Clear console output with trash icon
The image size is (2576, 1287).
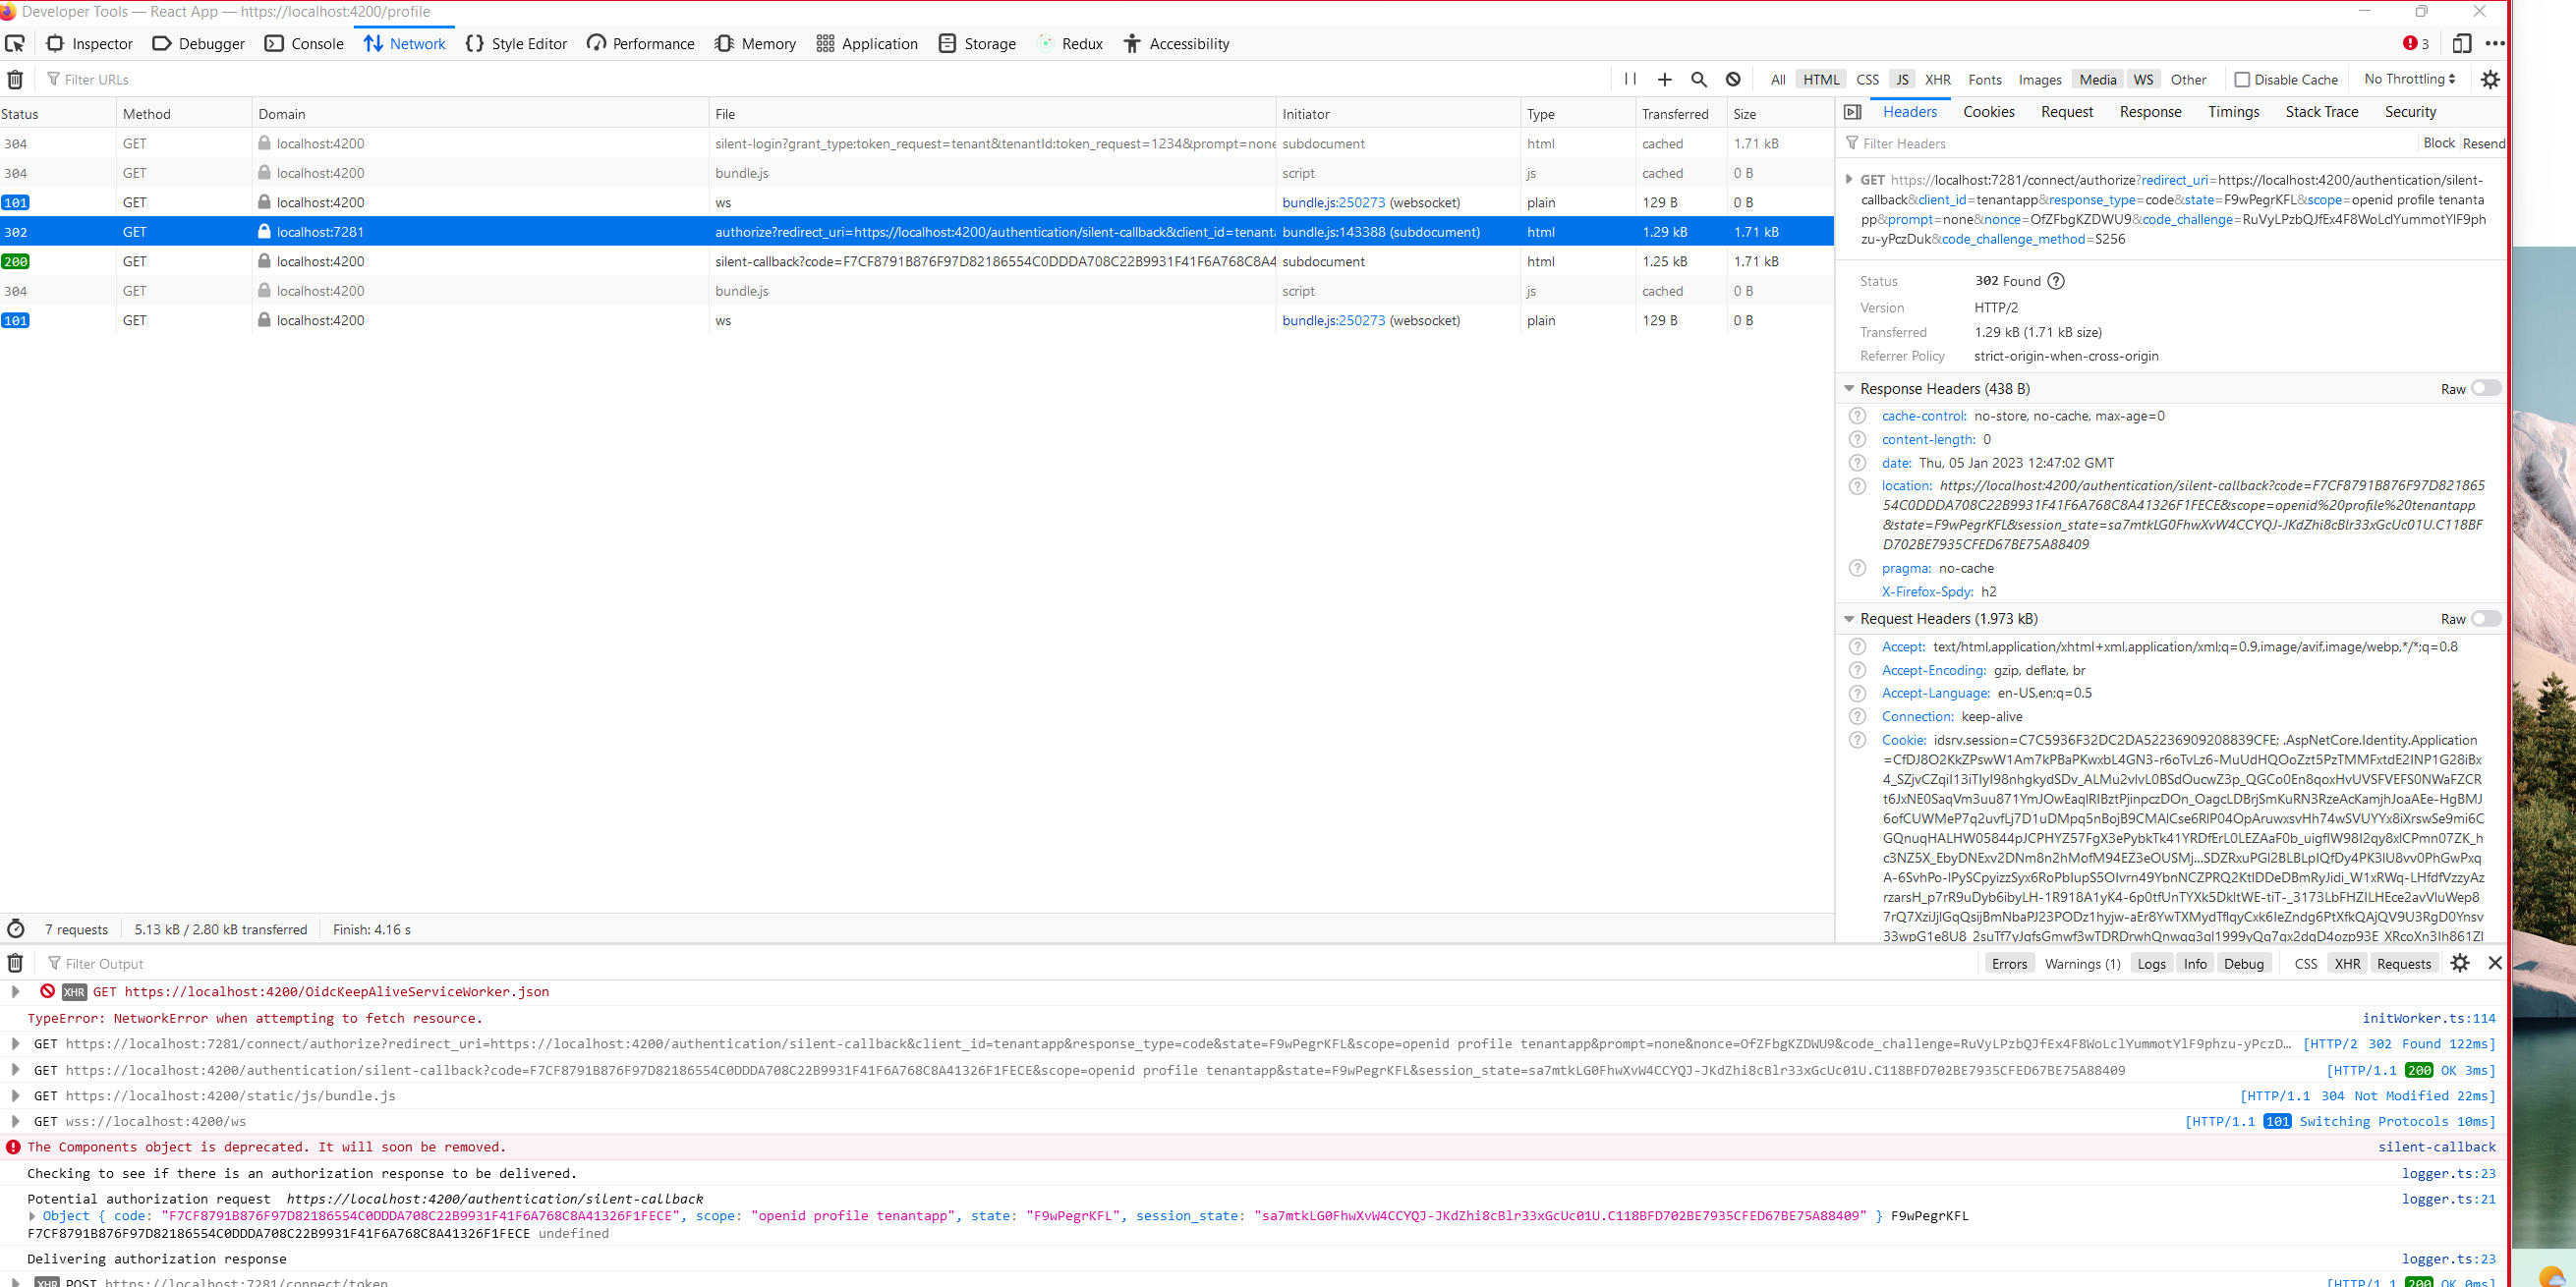point(16,962)
